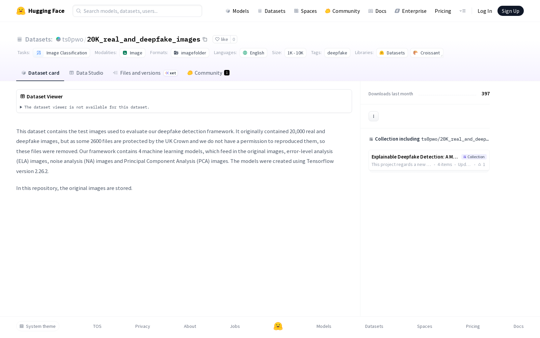
Task: Go to Datasets in top navigation
Action: (272, 11)
